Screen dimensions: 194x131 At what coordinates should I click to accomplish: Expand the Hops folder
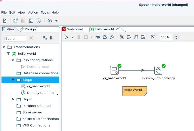(13, 99)
